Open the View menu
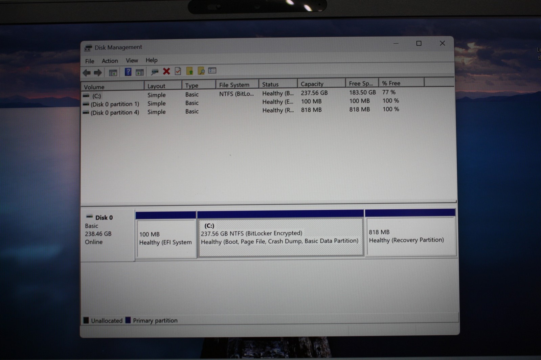This screenshot has width=541, height=360. tap(132, 60)
